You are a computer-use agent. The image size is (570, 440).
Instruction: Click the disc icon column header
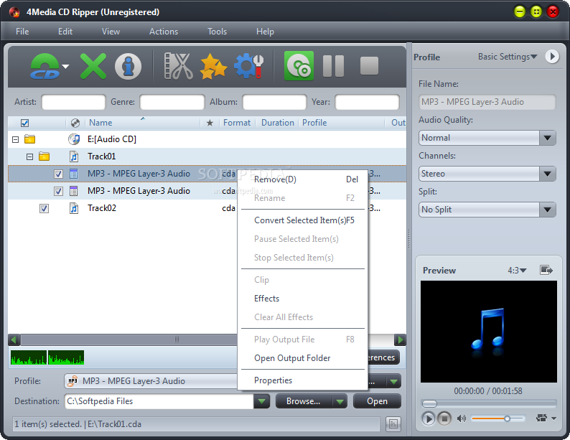[x=75, y=123]
